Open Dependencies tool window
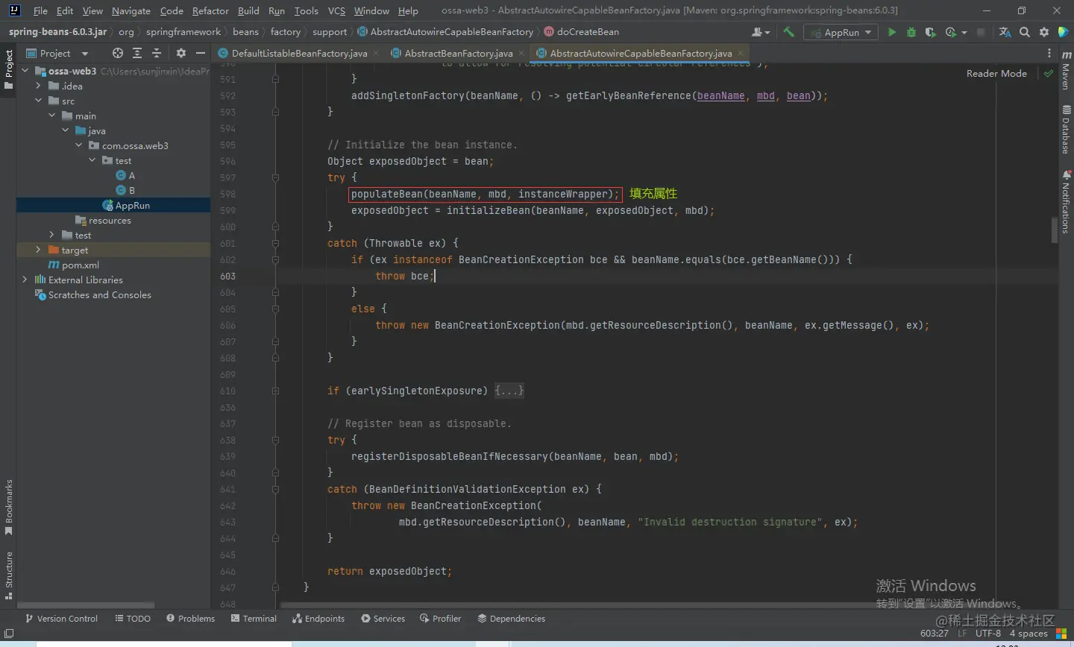This screenshot has width=1074, height=647. pyautogui.click(x=512, y=619)
